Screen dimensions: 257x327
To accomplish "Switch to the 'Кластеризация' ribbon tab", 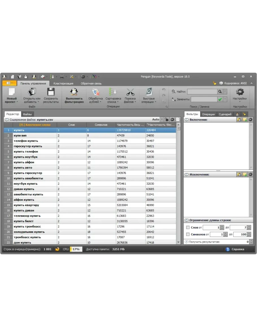I will [x=63, y=84].
